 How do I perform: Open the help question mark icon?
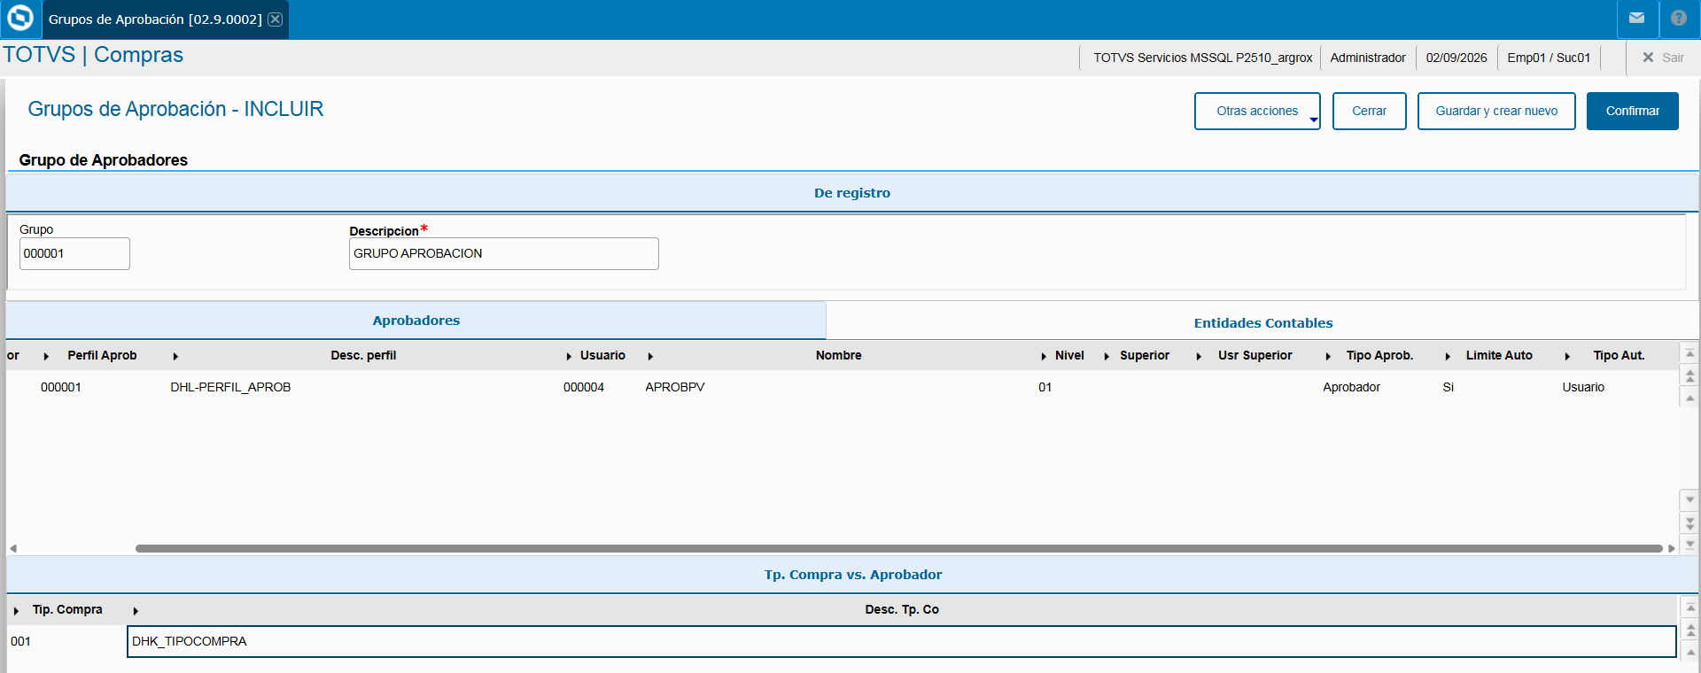(1678, 18)
